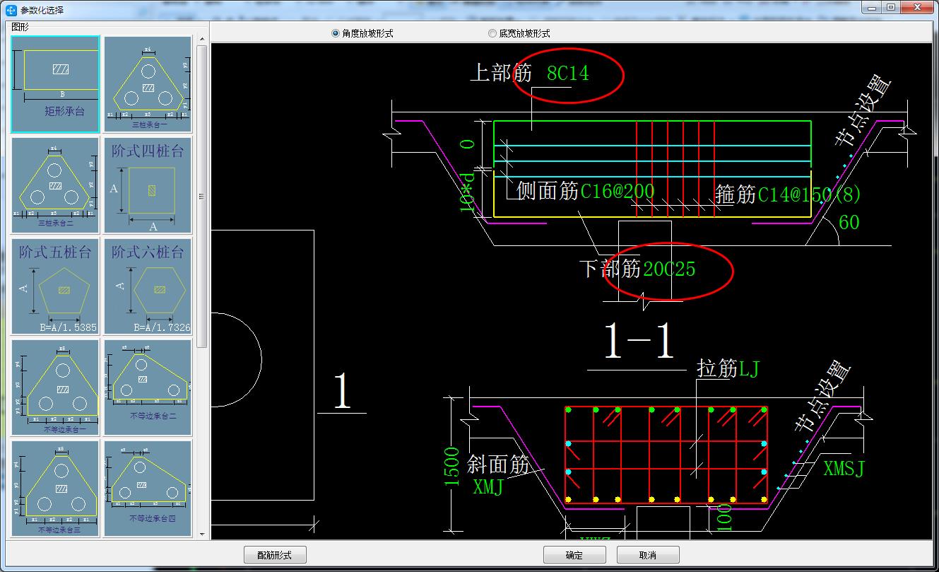This screenshot has width=939, height=572.
Task: Choose the 不等边承台三 thumbnail
Action: tap(55, 489)
